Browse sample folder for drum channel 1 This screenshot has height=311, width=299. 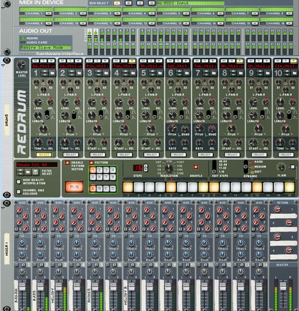(52, 73)
